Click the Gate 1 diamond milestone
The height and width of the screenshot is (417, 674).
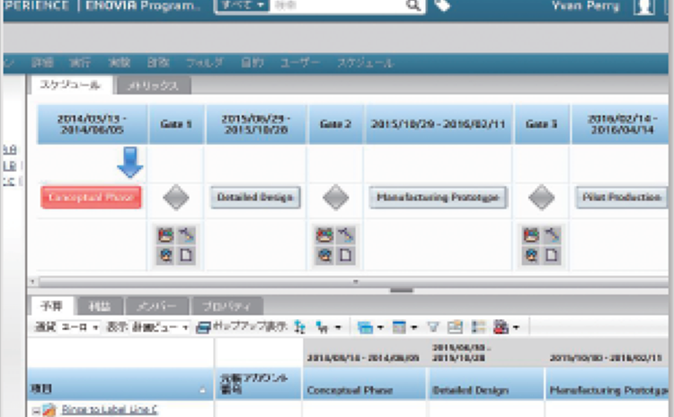pos(176,198)
